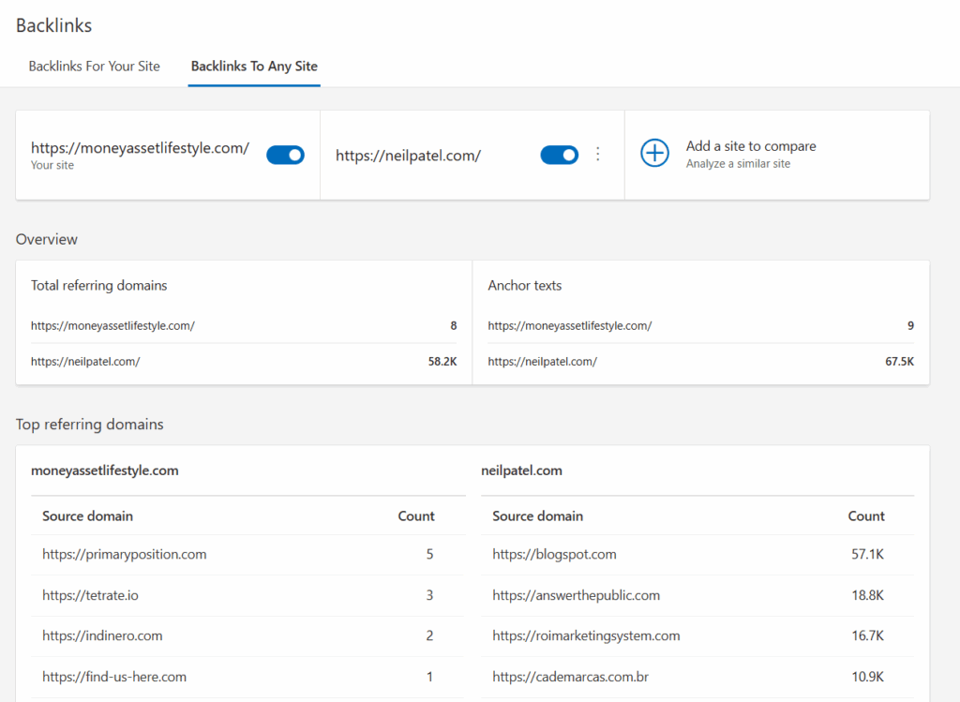Click count 57.1K for blogspot.com
The image size is (960, 702).
(867, 555)
